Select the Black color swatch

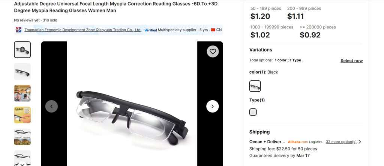255,86
